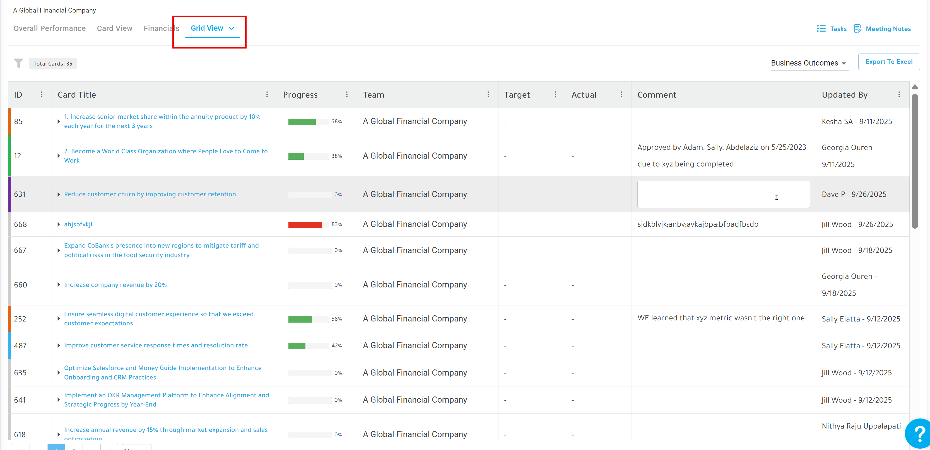Click comment 'sjdkblvjk;anbv;avkajbpa;bfbadfbsdb'
Viewport: 930px width, 450px height.
click(x=697, y=224)
